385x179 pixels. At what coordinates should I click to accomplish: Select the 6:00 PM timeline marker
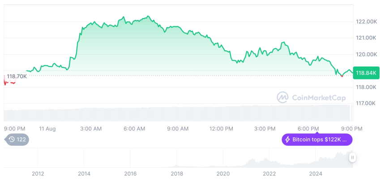tap(308, 129)
